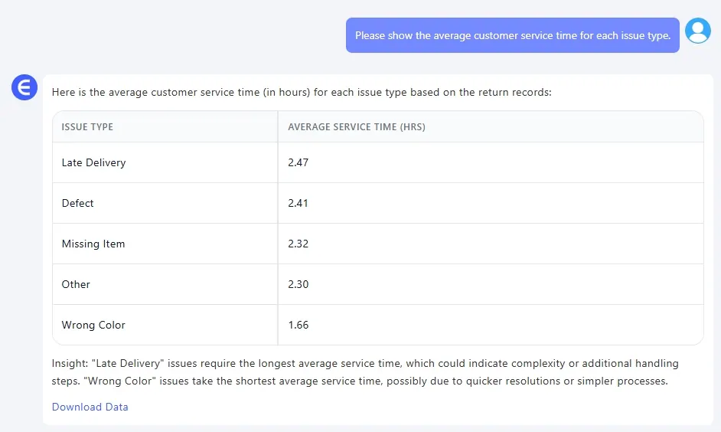The width and height of the screenshot is (721, 432).
Task: Click the Defect row label
Action: (x=78, y=203)
